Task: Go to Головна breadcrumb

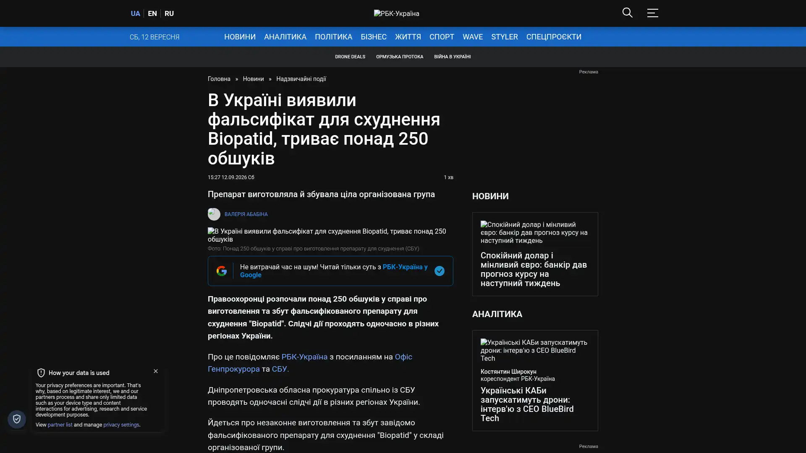Action: point(219,79)
